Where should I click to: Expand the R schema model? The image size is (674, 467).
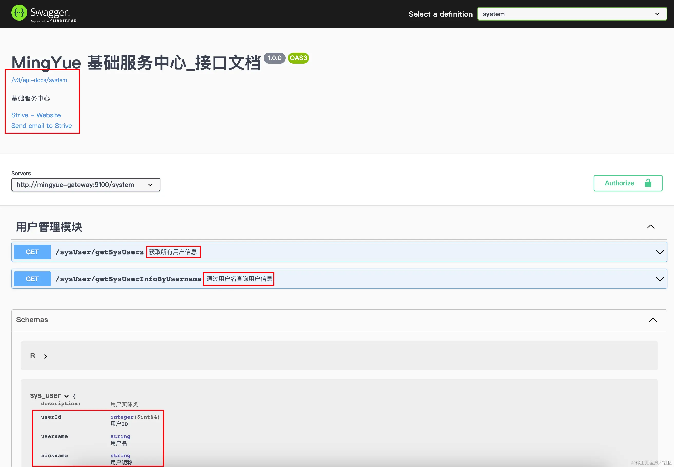coord(45,356)
